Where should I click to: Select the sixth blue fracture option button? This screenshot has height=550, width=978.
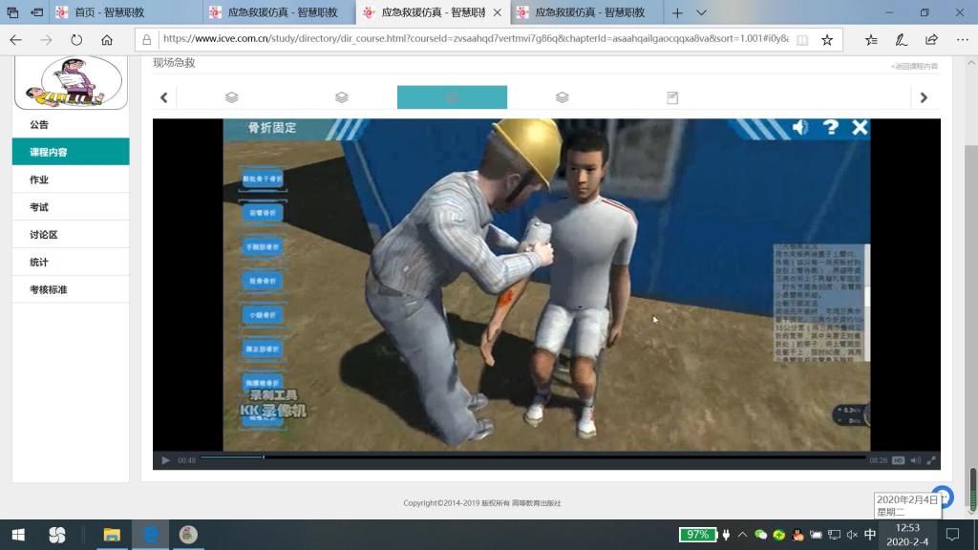[x=263, y=349]
